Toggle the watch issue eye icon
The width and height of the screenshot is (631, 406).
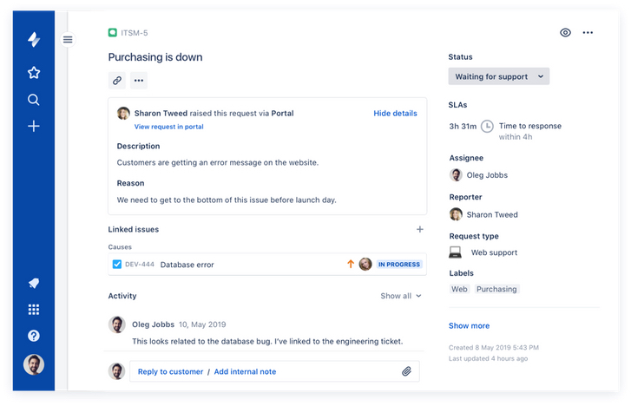coord(565,33)
